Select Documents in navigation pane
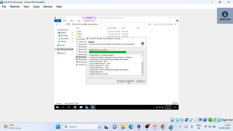 (x=64, y=39)
